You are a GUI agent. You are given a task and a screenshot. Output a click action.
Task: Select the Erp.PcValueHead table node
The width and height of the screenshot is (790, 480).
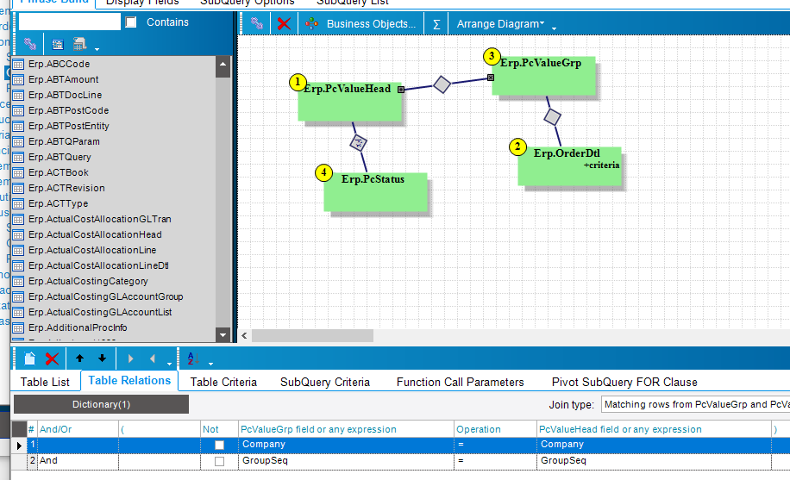349,101
